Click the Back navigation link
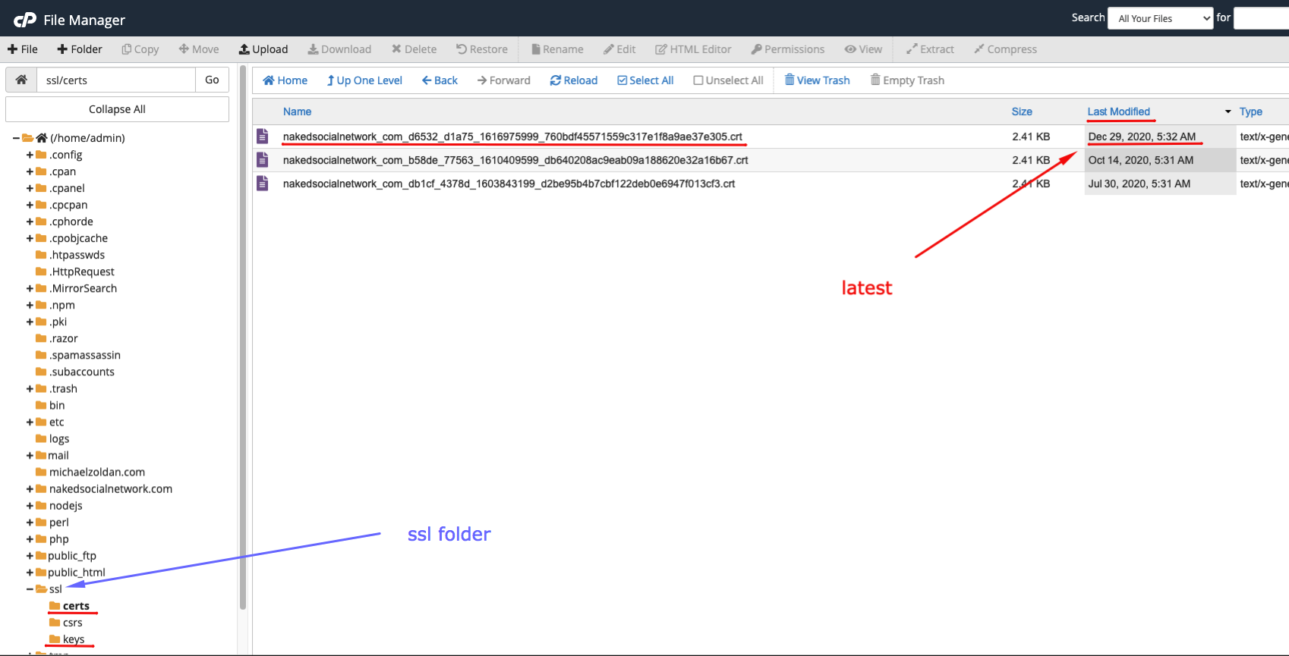The height and width of the screenshot is (656, 1289). pyautogui.click(x=440, y=80)
